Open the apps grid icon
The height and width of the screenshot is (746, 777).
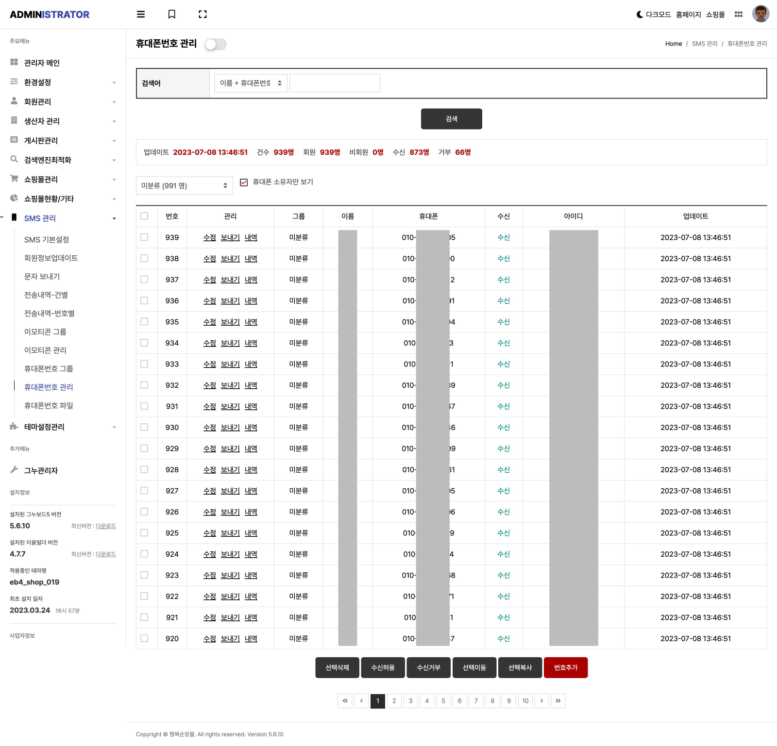click(739, 15)
